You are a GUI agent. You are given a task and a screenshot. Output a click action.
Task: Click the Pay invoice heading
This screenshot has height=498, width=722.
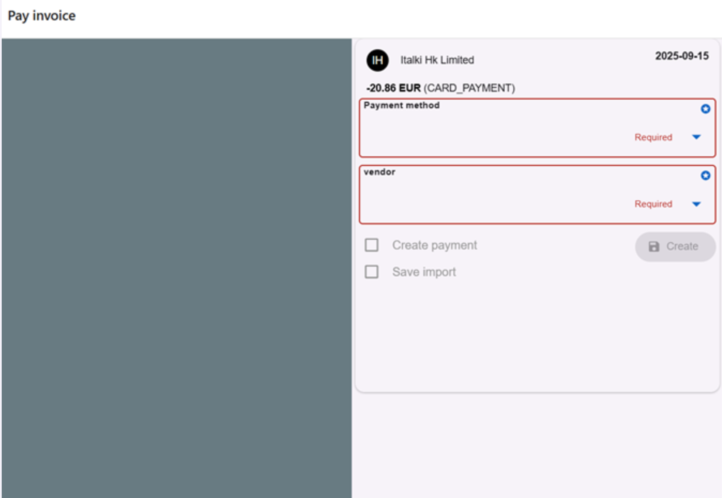(41, 16)
